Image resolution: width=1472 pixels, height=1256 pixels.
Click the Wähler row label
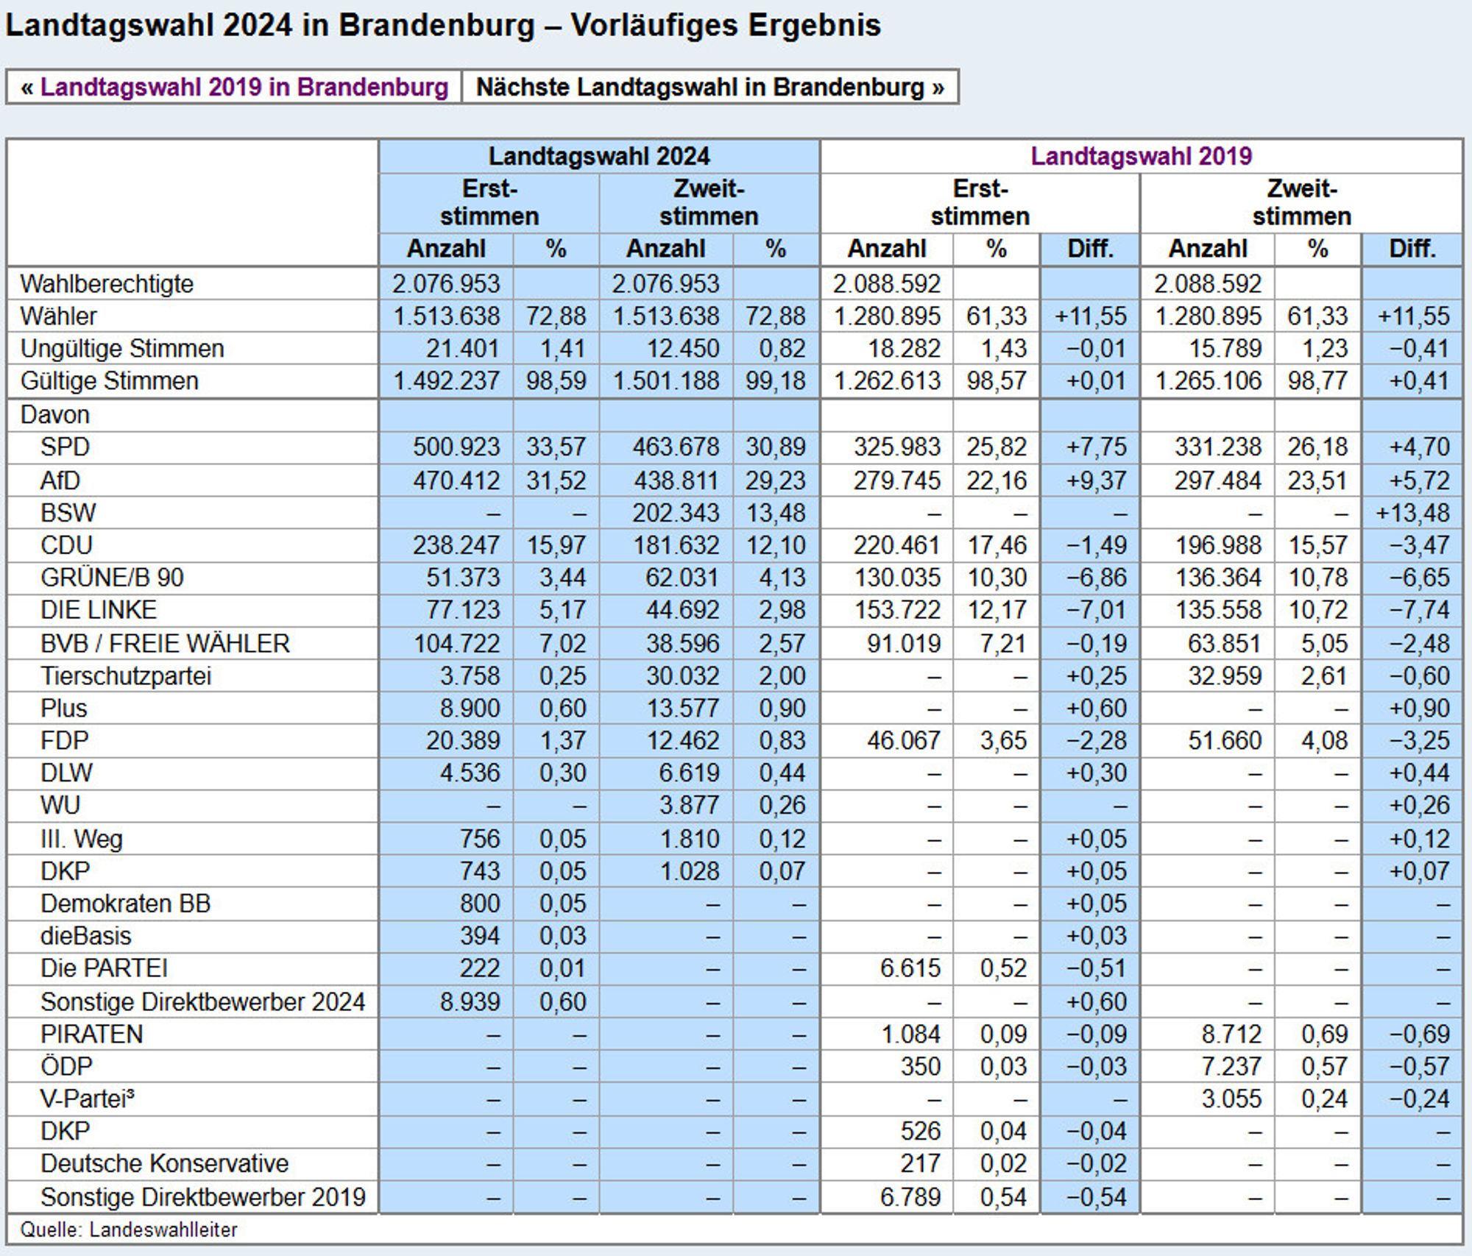(x=59, y=316)
